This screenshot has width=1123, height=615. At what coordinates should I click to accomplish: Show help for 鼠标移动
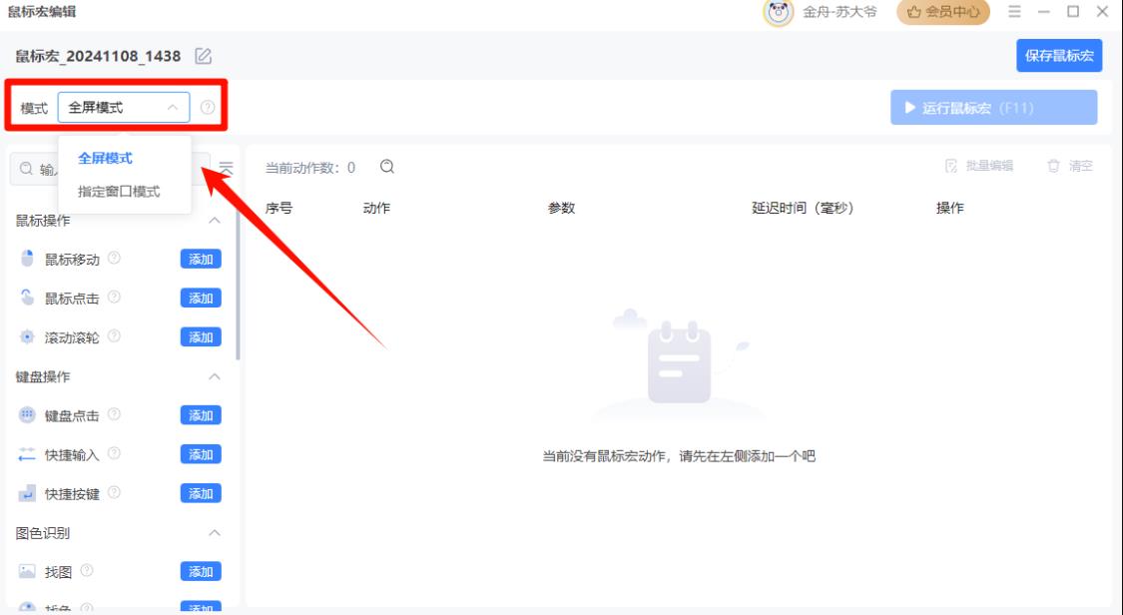point(114,259)
